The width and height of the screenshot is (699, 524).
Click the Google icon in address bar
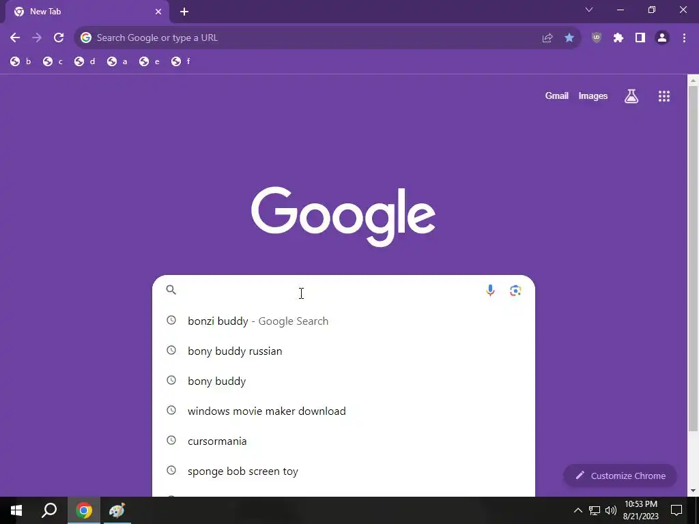tap(86, 38)
